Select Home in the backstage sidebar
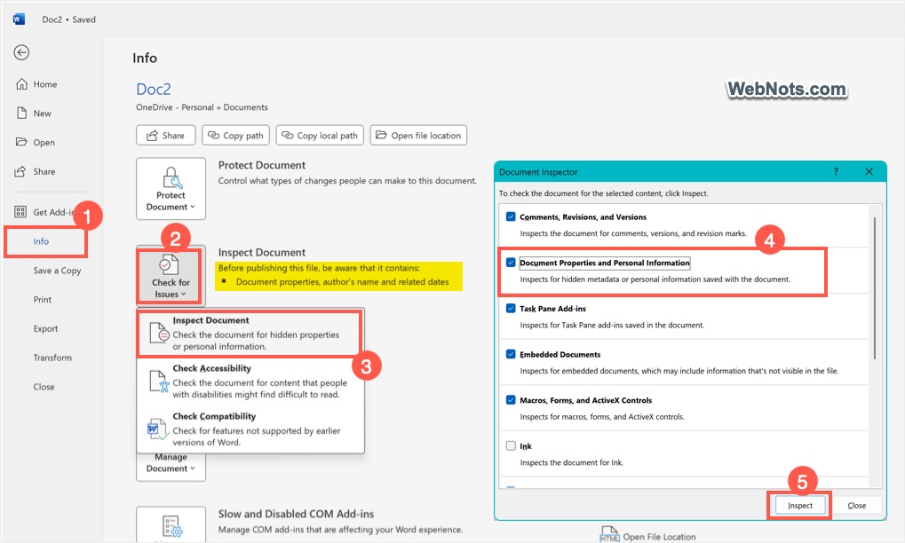The width and height of the screenshot is (905, 543). click(x=45, y=84)
